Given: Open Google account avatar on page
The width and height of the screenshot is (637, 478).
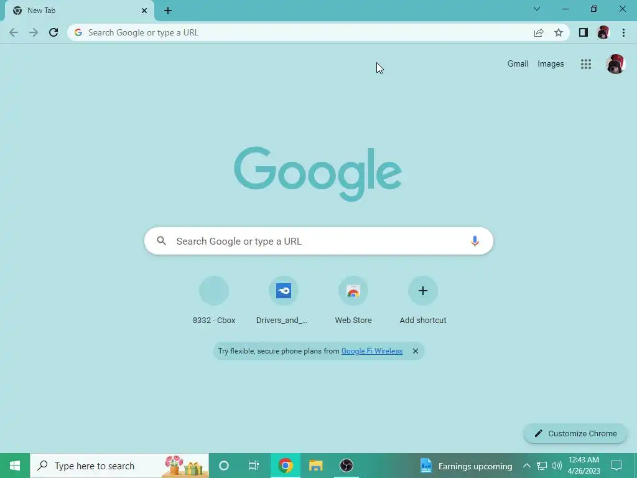Looking at the screenshot, I should pyautogui.click(x=615, y=64).
